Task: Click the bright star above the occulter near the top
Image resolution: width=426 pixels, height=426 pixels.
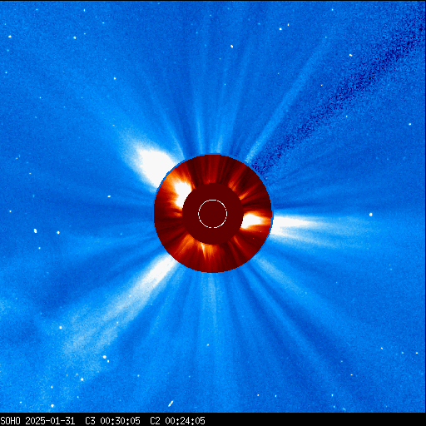Action: tap(231, 47)
